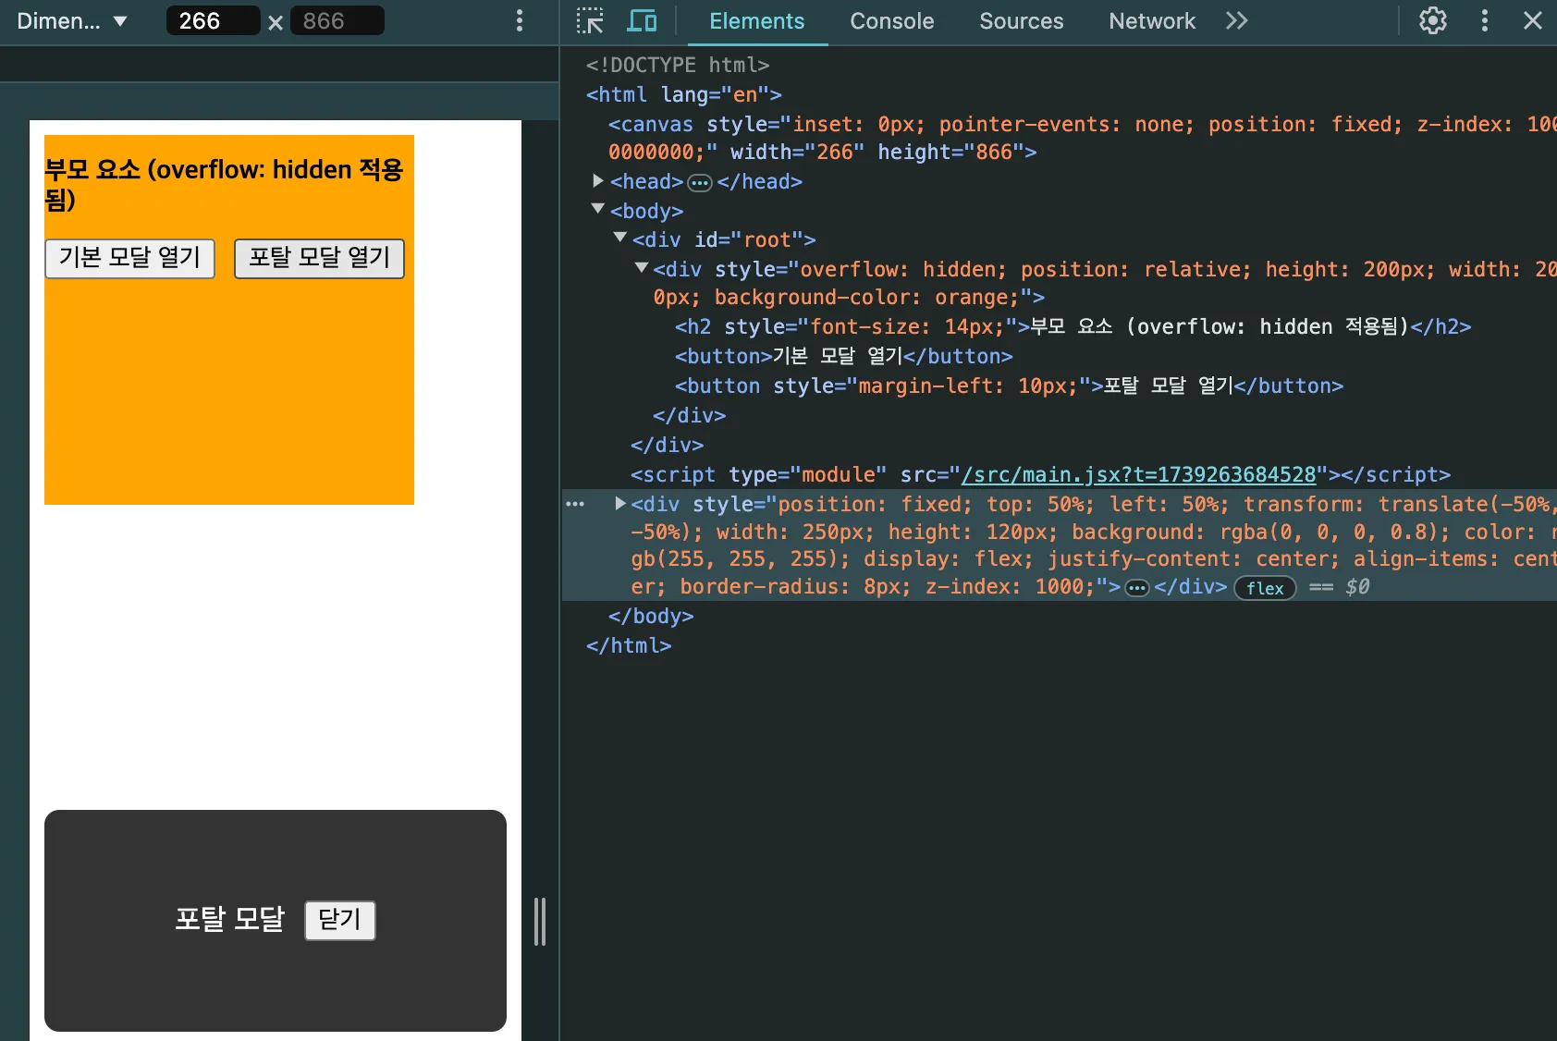This screenshot has height=1041, width=1557.
Task: Collapse the overflow hidden div node
Action: click(x=642, y=268)
